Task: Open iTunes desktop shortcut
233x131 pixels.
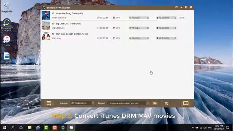Action: 7,41
